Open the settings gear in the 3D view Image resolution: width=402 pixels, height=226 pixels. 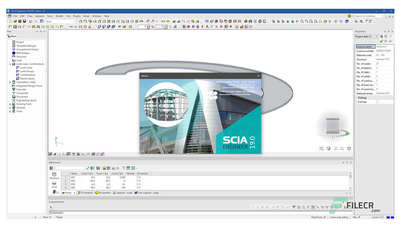(x=349, y=148)
